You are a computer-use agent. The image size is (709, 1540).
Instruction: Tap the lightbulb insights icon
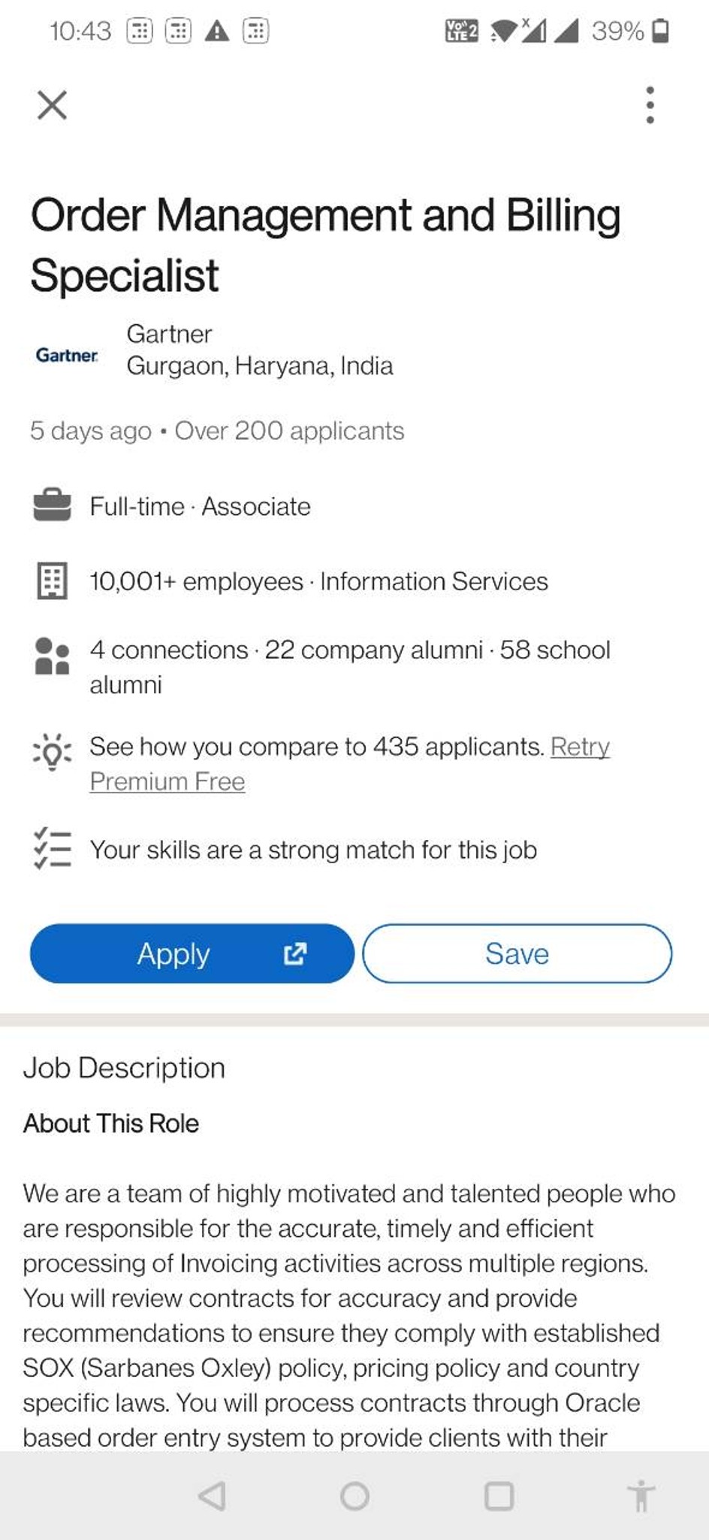pyautogui.click(x=52, y=752)
